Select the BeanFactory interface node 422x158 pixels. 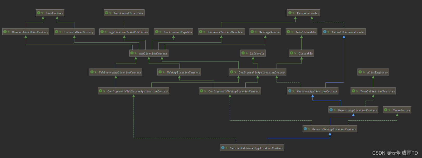pos(50,13)
